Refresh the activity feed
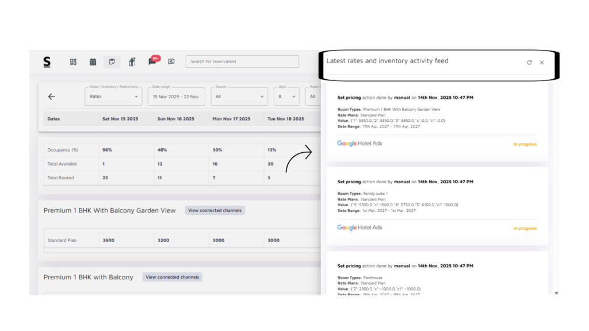Image resolution: width=589 pixels, height=331 pixels. click(529, 62)
